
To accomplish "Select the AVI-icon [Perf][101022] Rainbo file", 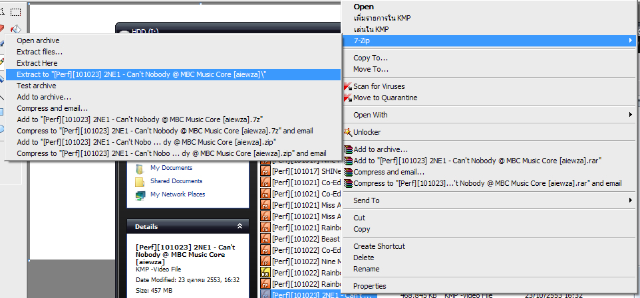I will pos(300,272).
